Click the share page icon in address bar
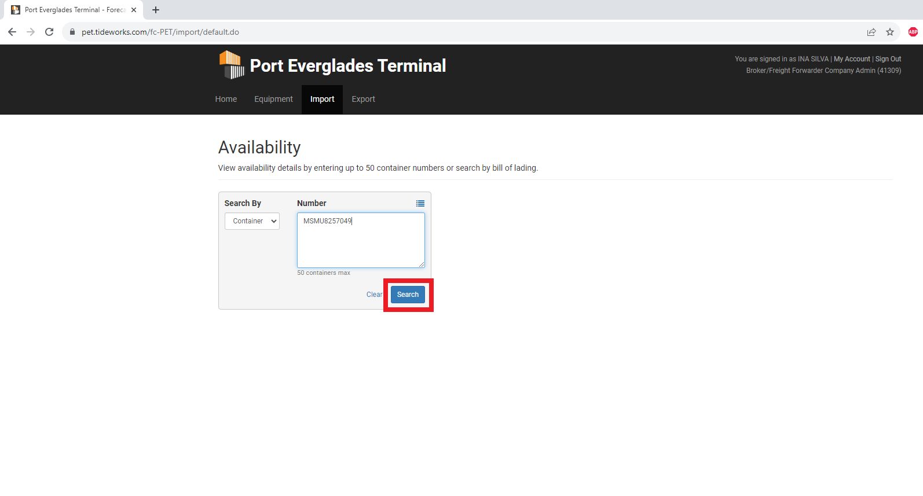The image size is (923, 496). [x=871, y=32]
